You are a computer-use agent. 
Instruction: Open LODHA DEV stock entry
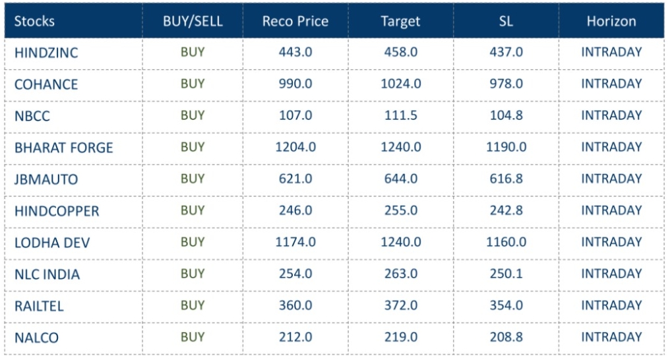52,243
